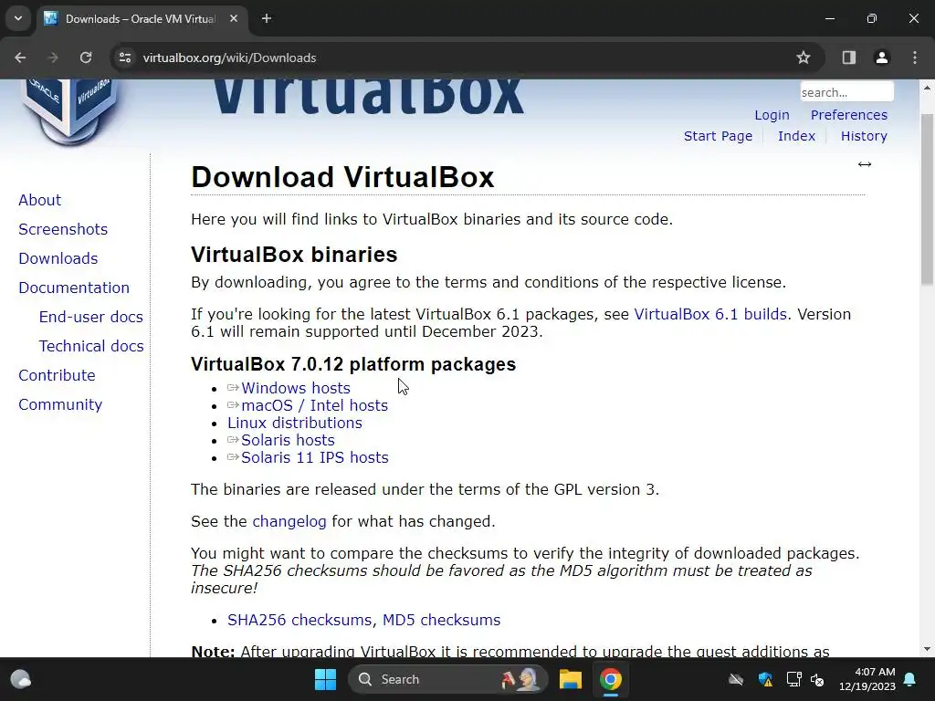This screenshot has width=935, height=701.
Task: Open Chrome three-dot menu
Action: click(x=915, y=58)
